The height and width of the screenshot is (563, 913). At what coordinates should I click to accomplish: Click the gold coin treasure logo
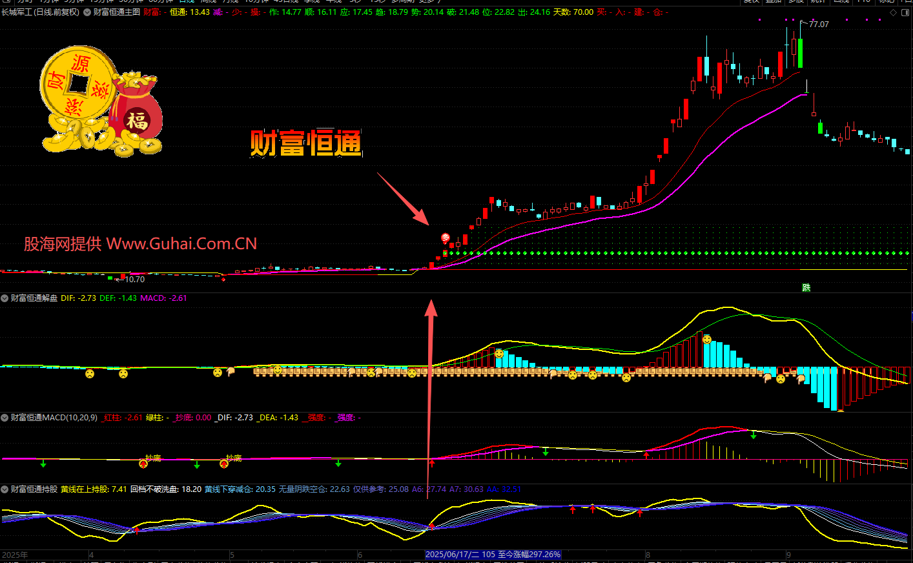100,103
